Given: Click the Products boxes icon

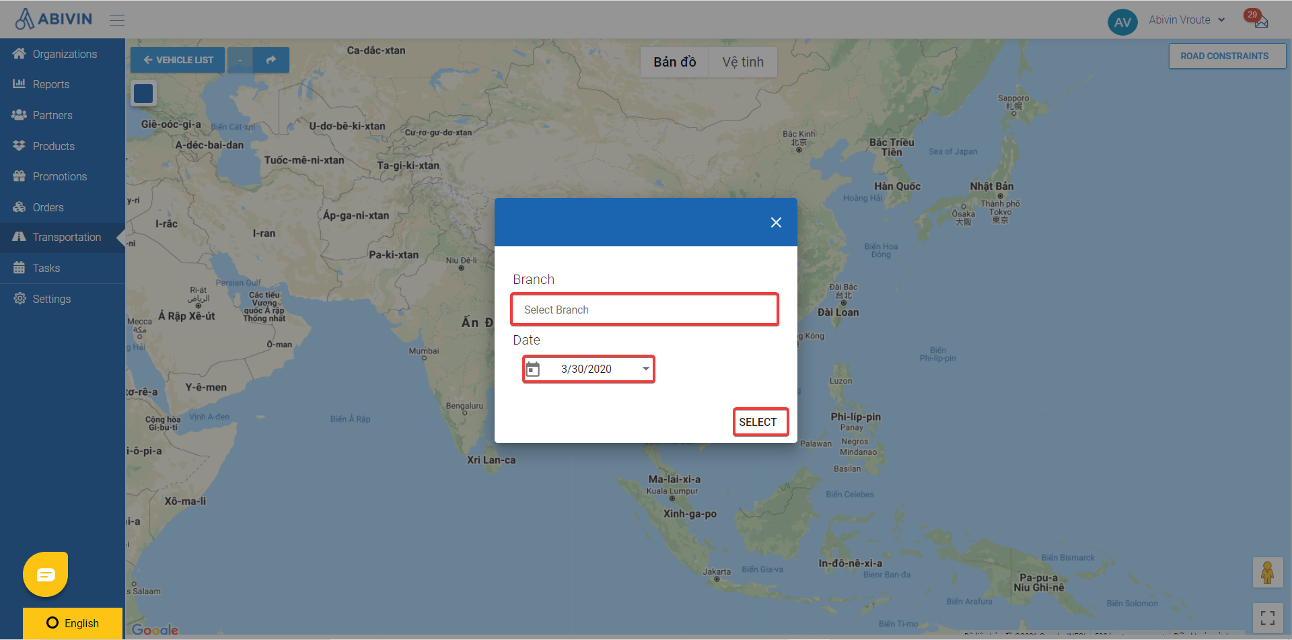Looking at the screenshot, I should pos(20,145).
